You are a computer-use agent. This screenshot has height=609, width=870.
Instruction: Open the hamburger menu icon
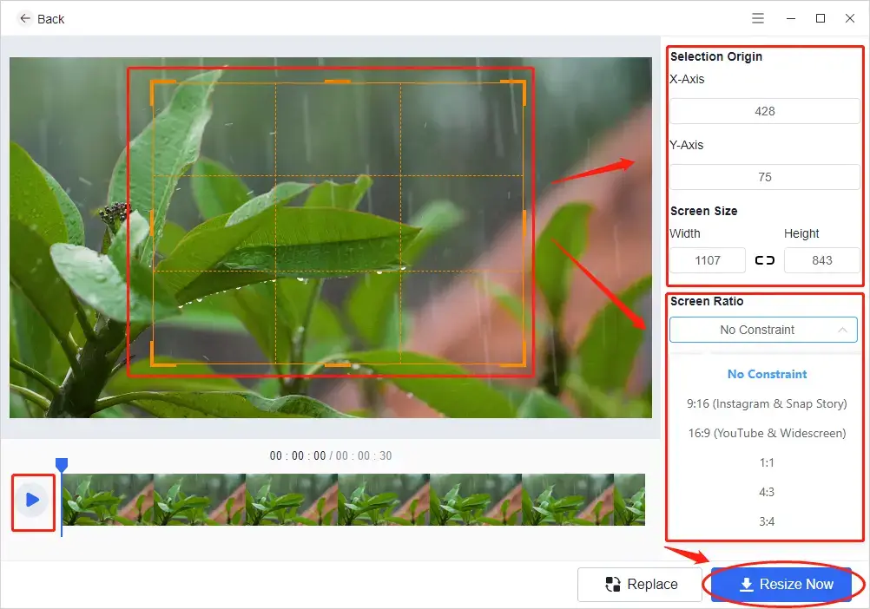click(x=757, y=17)
